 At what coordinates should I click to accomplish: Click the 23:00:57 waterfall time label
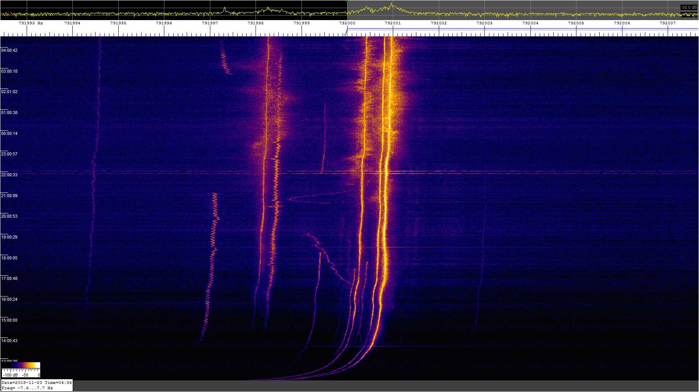9,154
